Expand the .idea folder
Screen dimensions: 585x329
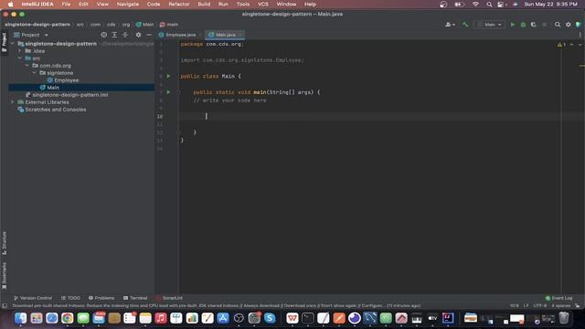pyautogui.click(x=20, y=51)
